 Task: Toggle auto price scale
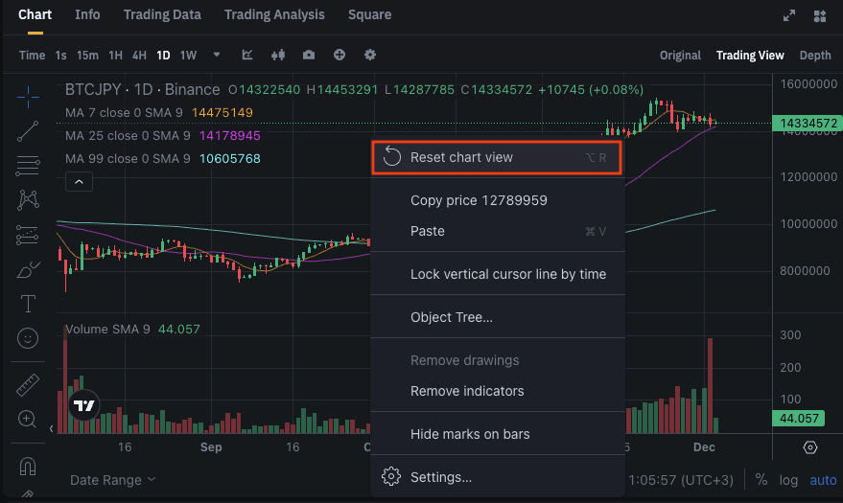[x=823, y=480]
